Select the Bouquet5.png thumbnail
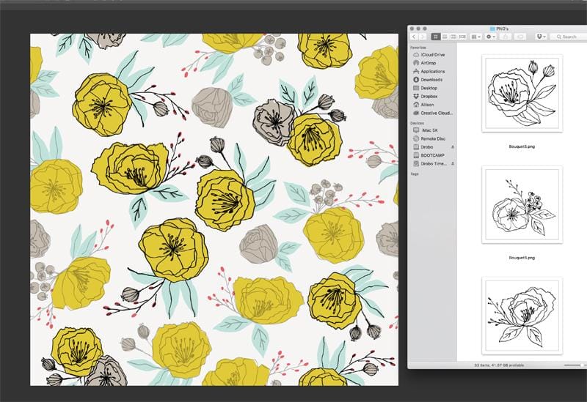 [522, 93]
